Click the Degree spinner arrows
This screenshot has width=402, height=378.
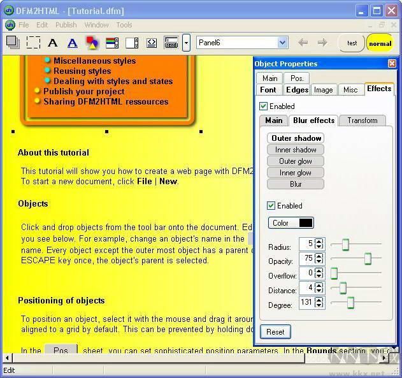pyautogui.click(x=319, y=302)
